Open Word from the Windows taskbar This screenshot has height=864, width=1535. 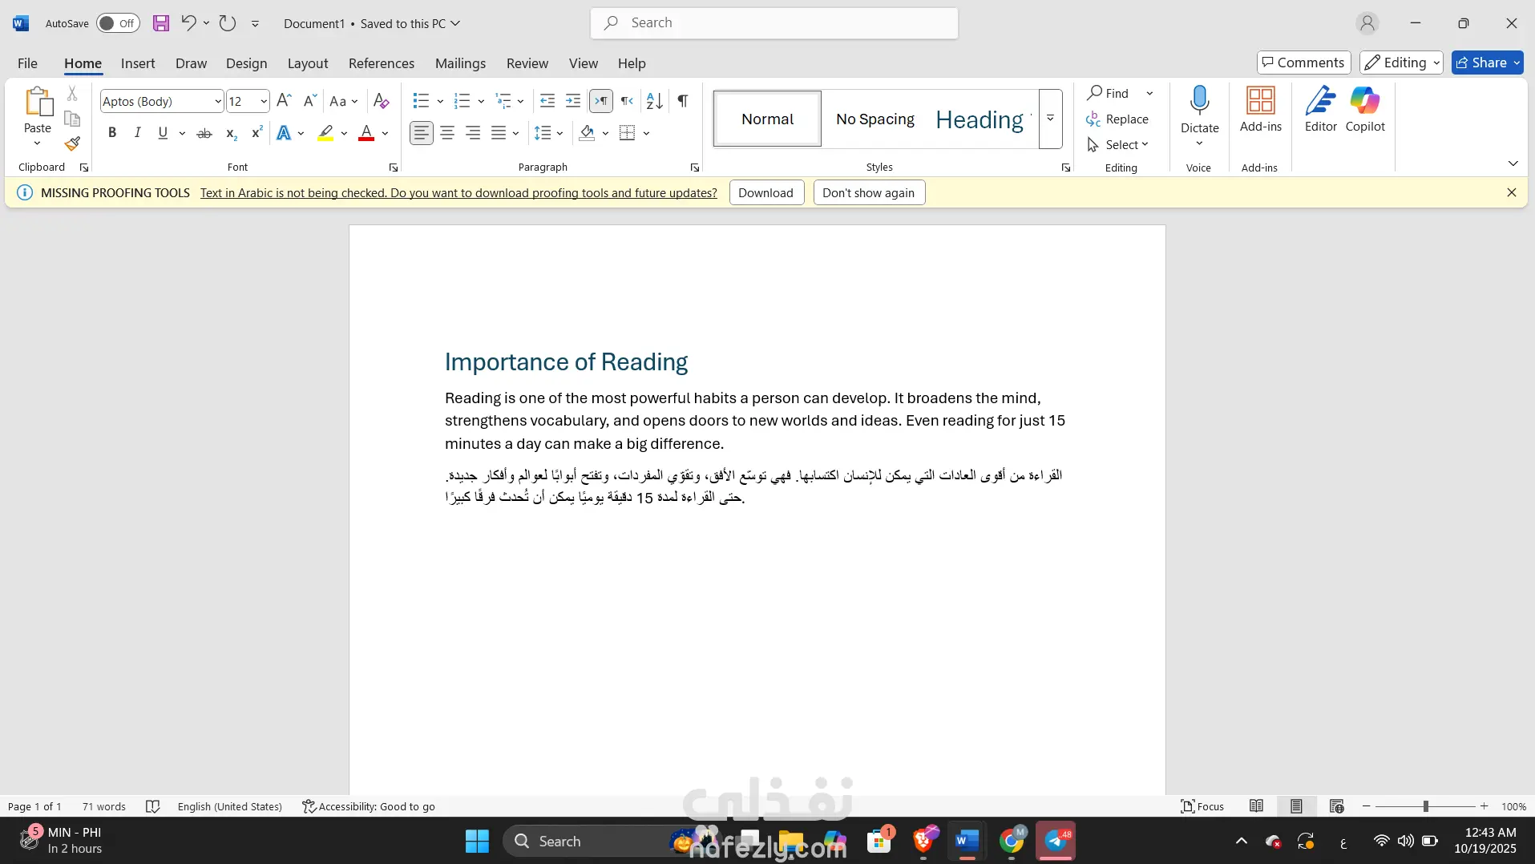coord(967,841)
